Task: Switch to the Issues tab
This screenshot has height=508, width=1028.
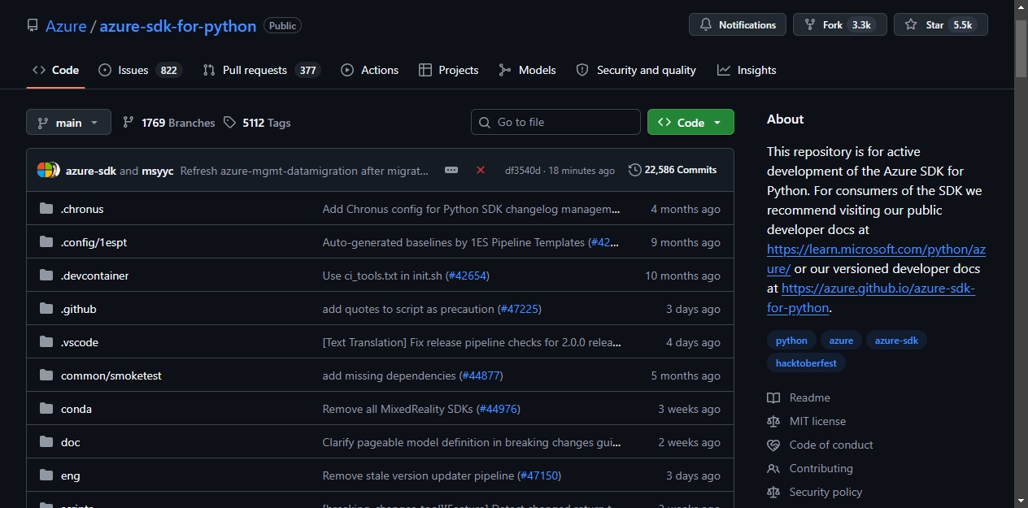Action: [140, 70]
